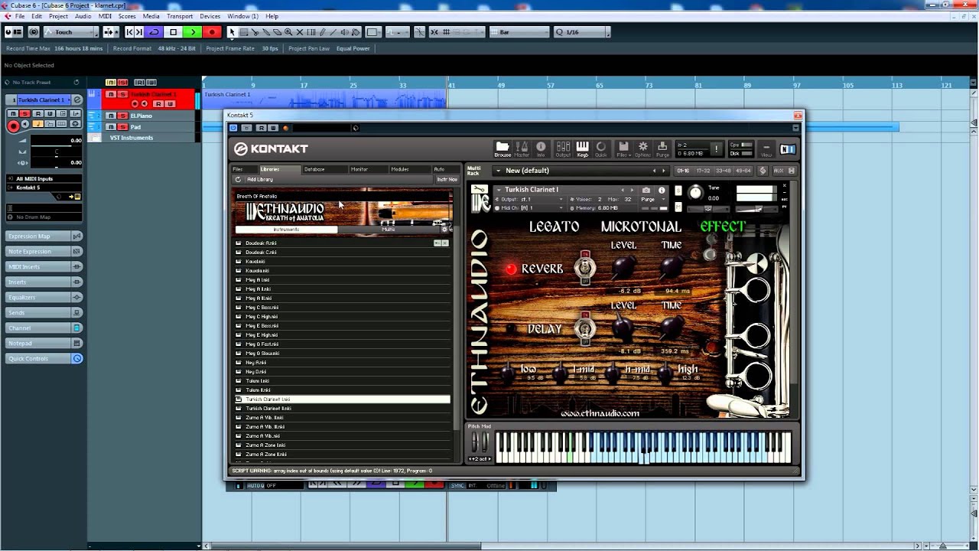Toggle the Kontakt instrument Mute M button
Image resolution: width=979 pixels, height=551 pixels.
pyautogui.click(x=678, y=206)
